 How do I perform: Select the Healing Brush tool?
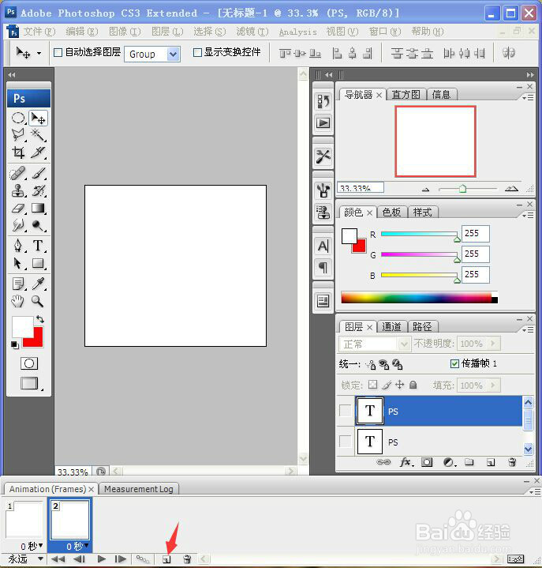tap(18, 174)
